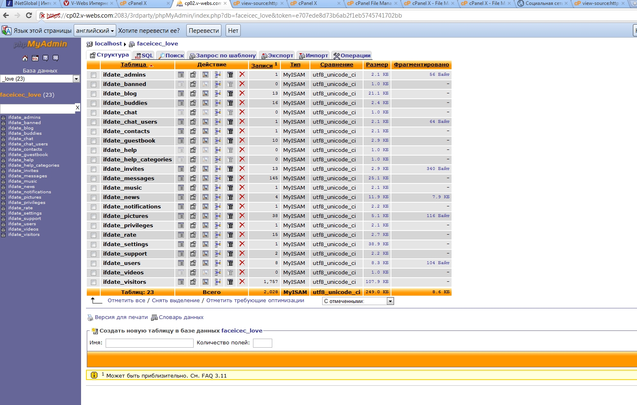The image size is (637, 405).
Task: Go to phpMyAdmin home via house icon
Action: [25, 58]
